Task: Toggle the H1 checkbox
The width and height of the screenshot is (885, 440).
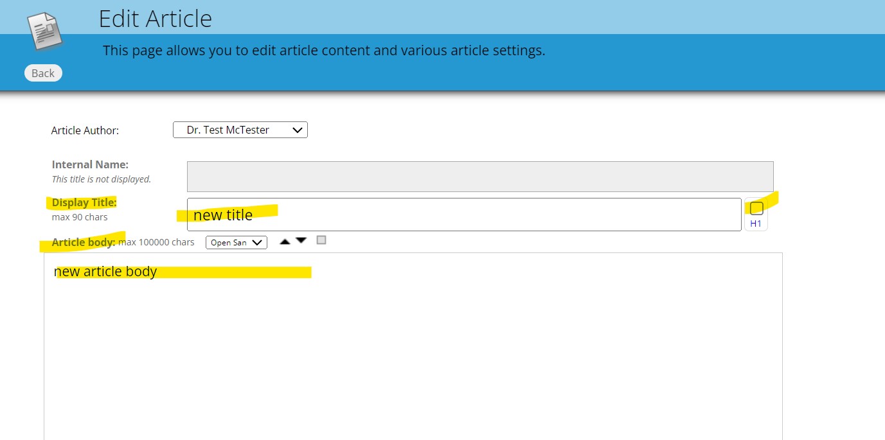Action: point(756,208)
